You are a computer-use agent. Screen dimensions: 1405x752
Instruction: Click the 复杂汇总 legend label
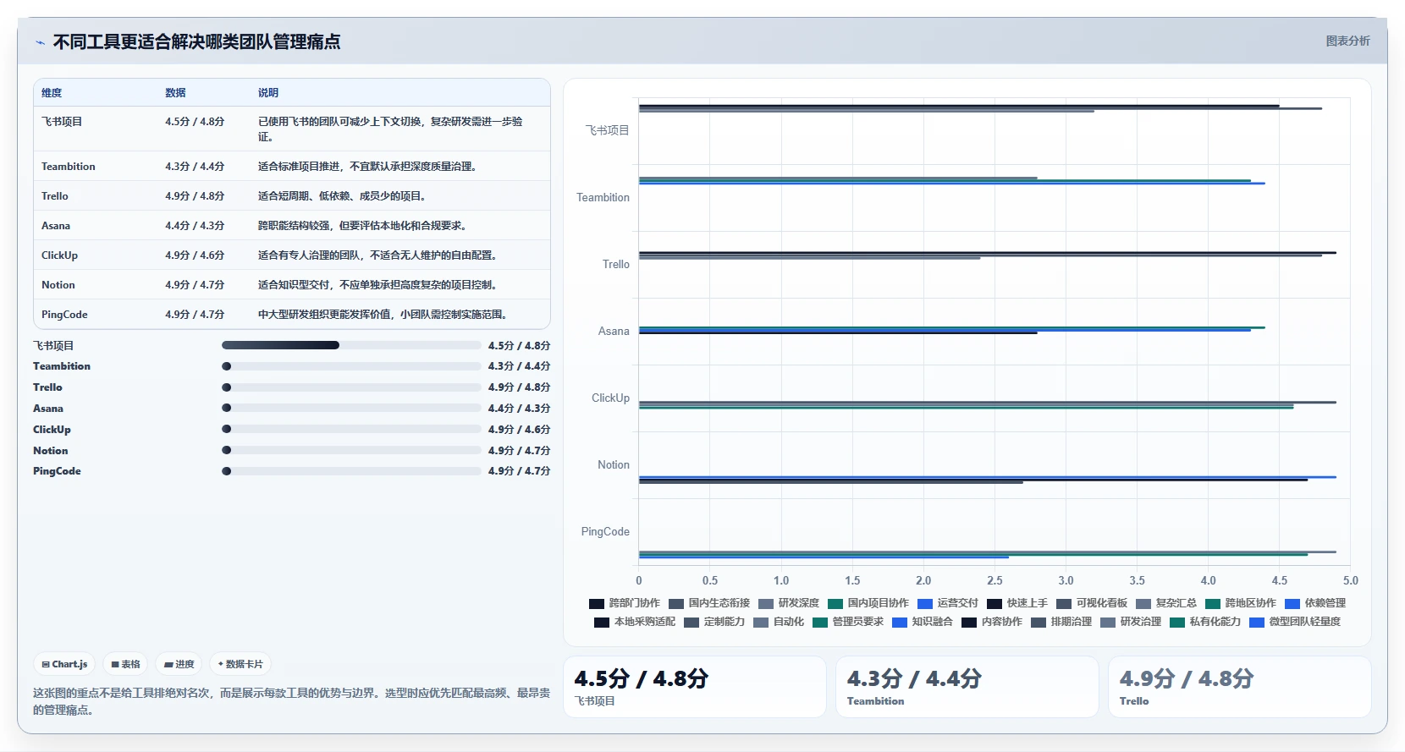[1176, 603]
